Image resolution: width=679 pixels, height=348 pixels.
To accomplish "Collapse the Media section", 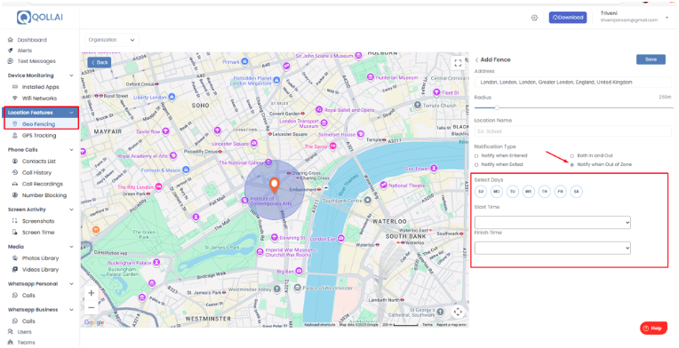I will (71, 247).
